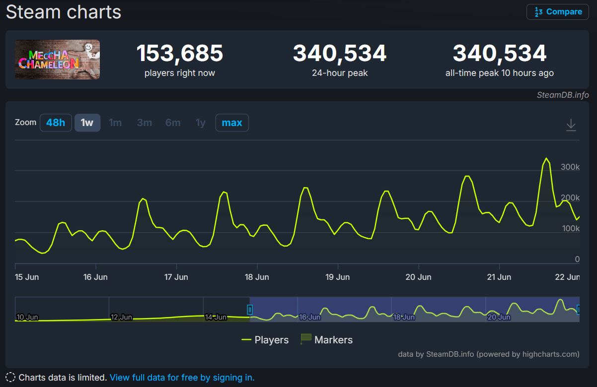Image resolution: width=597 pixels, height=387 pixels.
Task: Click the 14 Jun navigator label
Action: click(216, 317)
